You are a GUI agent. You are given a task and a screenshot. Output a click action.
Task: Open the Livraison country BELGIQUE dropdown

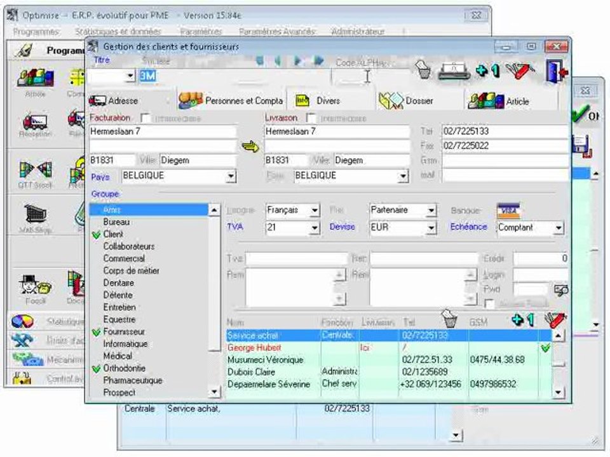[403, 176]
